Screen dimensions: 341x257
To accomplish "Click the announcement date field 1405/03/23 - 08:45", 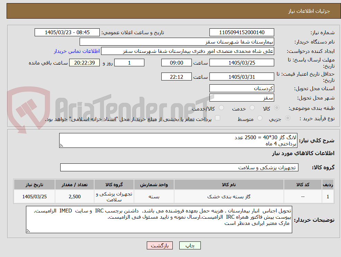I will pyautogui.click(x=67, y=32).
